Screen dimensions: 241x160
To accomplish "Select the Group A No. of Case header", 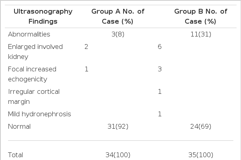I will 118,16.
